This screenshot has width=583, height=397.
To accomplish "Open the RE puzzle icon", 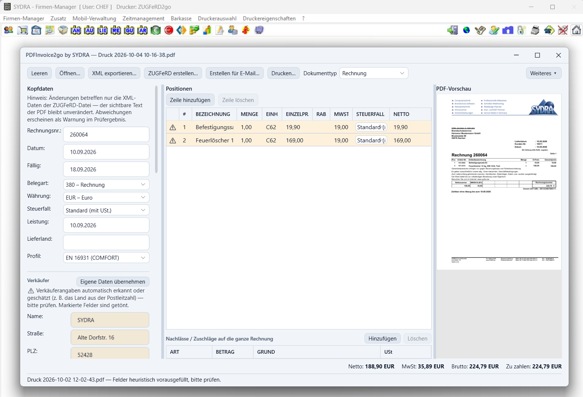I will [x=116, y=30].
